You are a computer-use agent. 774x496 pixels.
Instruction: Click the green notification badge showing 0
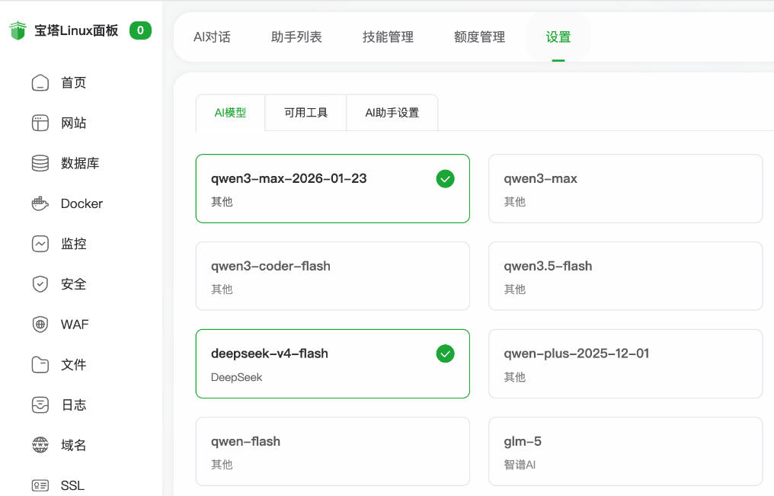point(140,30)
